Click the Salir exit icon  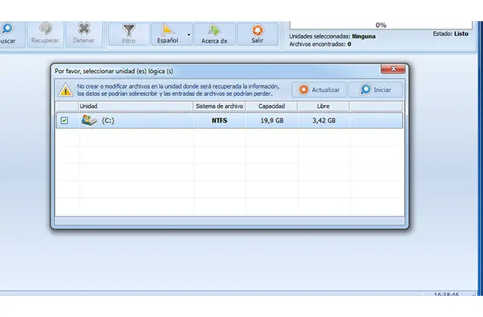tap(257, 30)
